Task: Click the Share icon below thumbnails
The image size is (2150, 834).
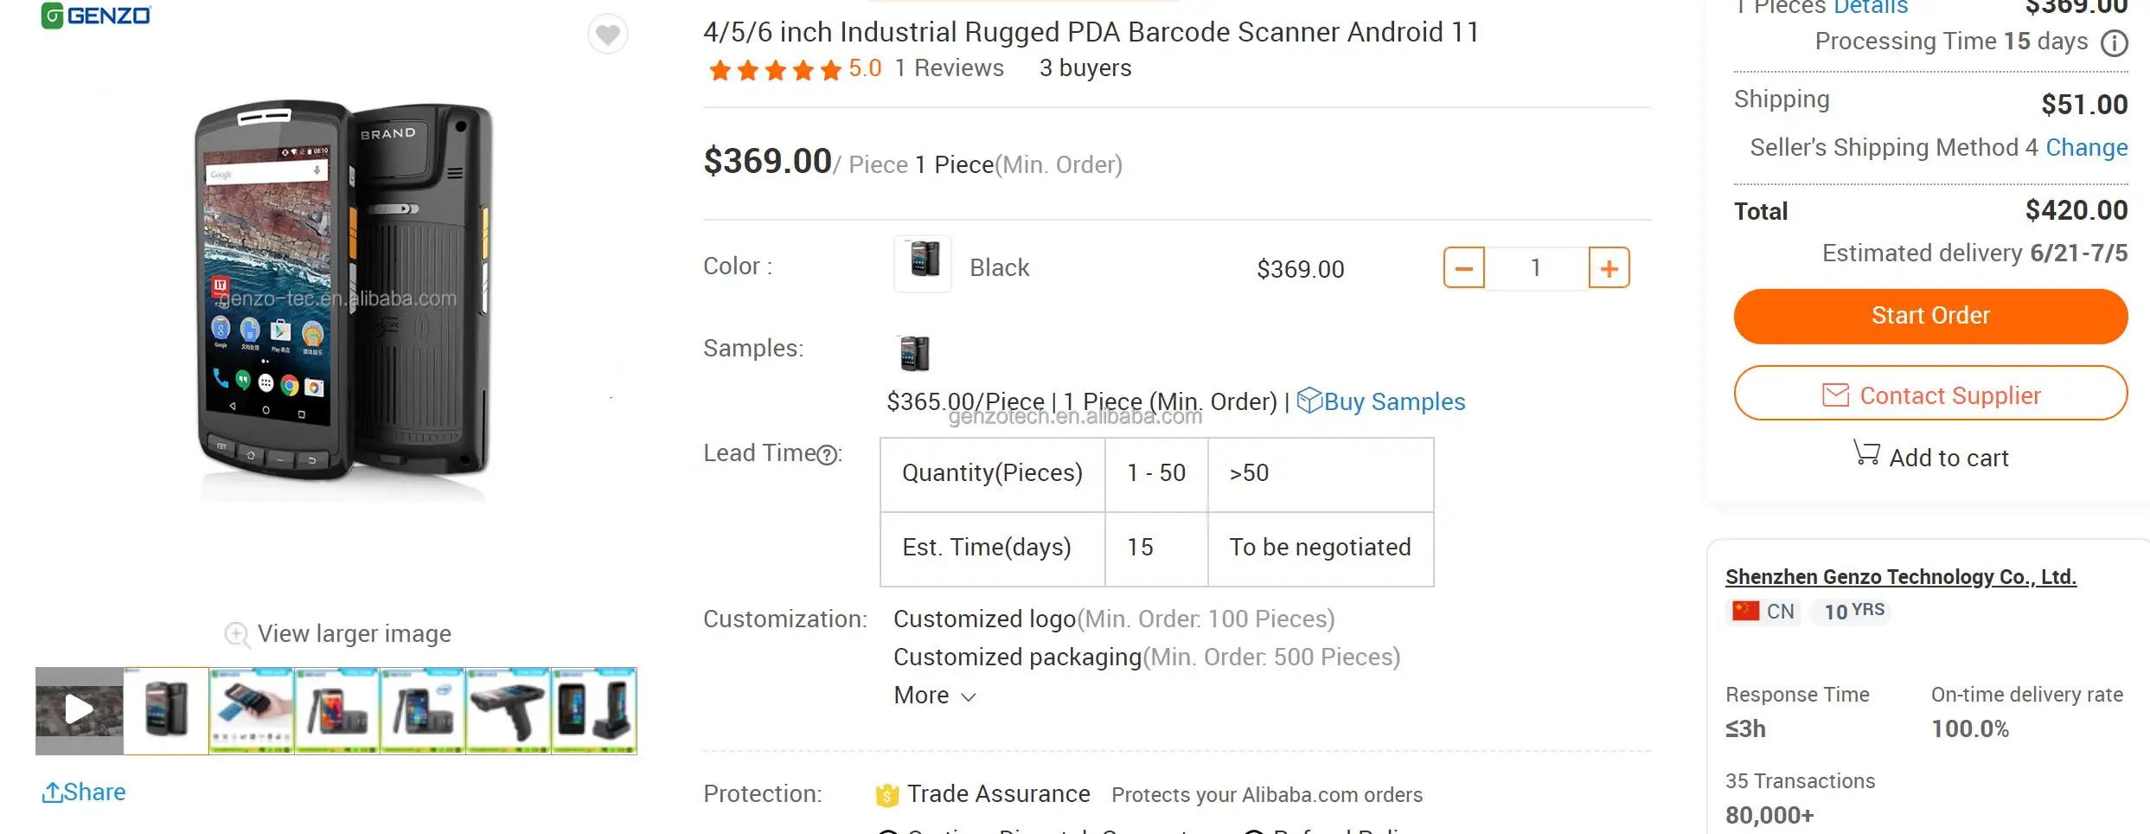Action: [53, 791]
